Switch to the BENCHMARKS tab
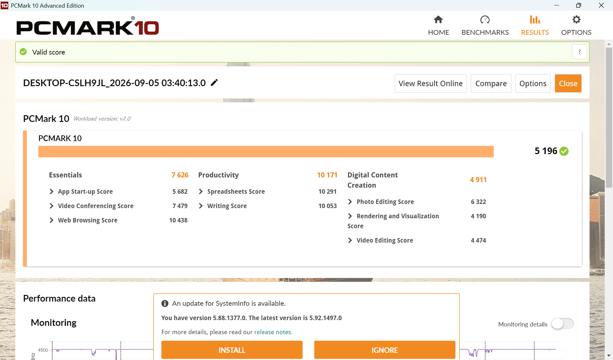Image resolution: width=613 pixels, height=360 pixels. pyautogui.click(x=485, y=26)
